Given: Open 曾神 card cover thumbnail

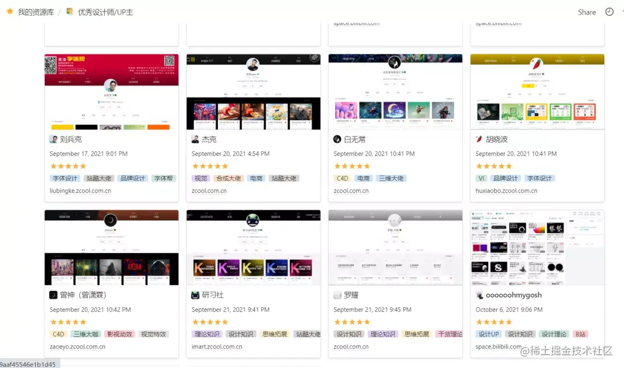Looking at the screenshot, I should 112,247.
